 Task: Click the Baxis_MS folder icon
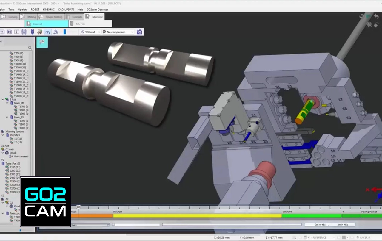point(11,103)
